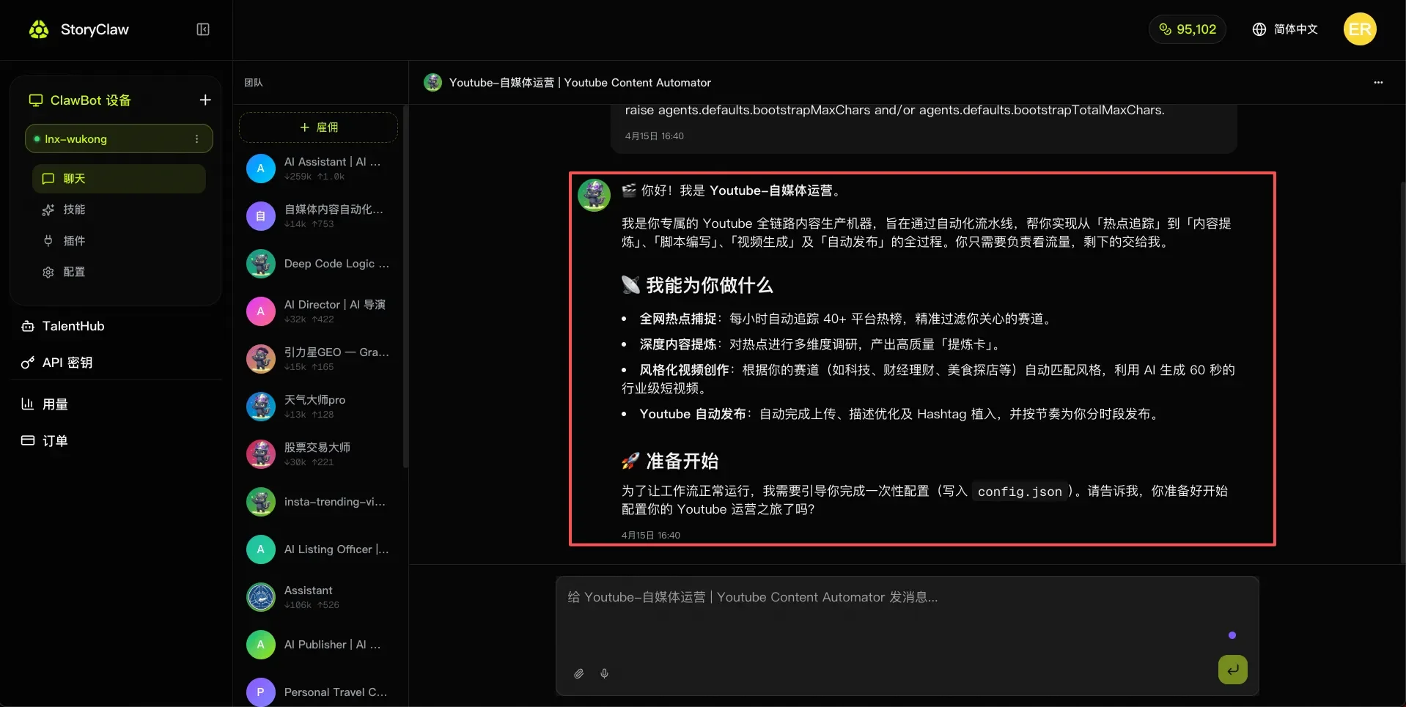Select Personal Travel C... agent
This screenshot has height=707, width=1406.
click(319, 692)
